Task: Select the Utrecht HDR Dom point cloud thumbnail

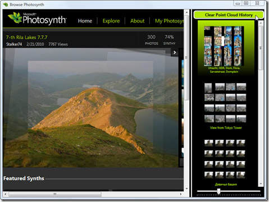Action: click(x=224, y=46)
